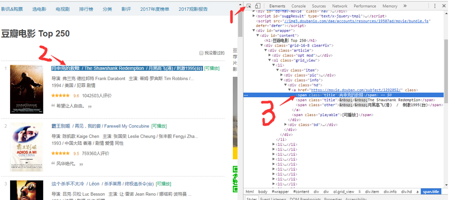Click the [可播放] tag beside 这个杀手不太冷
453x200 pixels.
click(163, 184)
